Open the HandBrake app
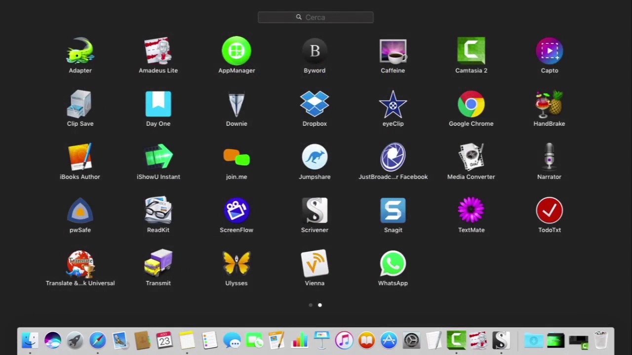Screen dimensions: 632x355 pyautogui.click(x=550, y=104)
